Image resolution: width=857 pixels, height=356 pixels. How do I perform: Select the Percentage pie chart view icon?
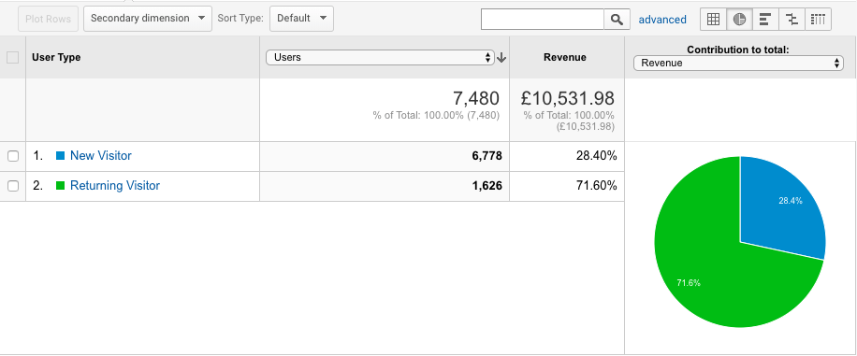[x=739, y=19]
